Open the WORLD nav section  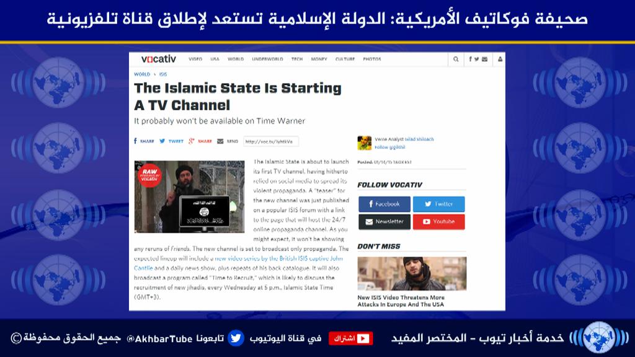tap(236, 59)
